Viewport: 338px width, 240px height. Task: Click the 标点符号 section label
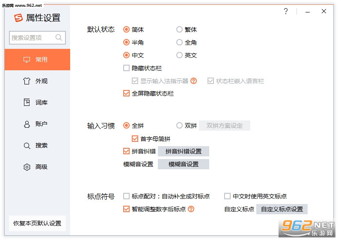tap(101, 196)
